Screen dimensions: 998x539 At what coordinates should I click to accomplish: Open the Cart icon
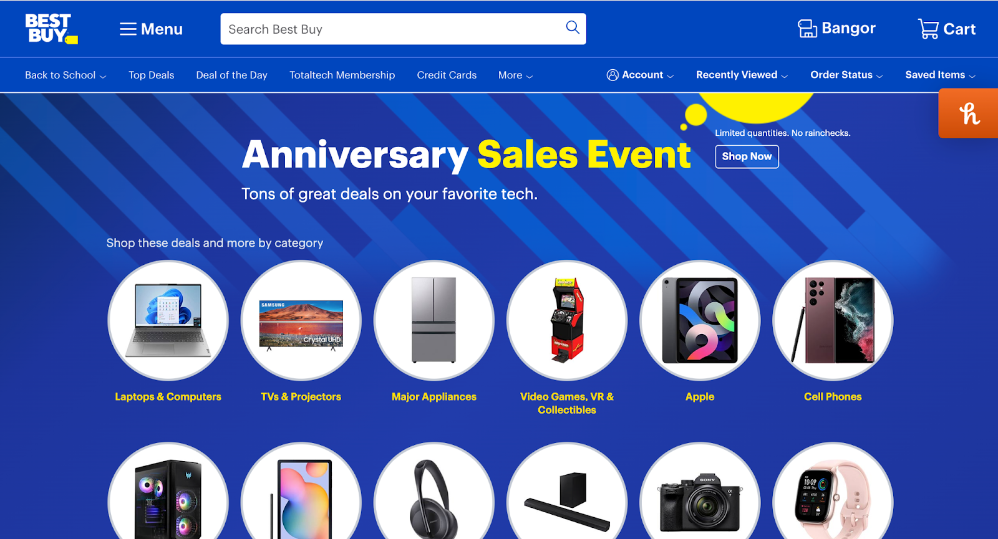coord(946,29)
